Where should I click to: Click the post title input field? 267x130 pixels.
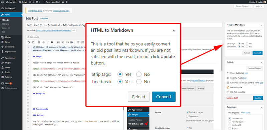[x=124, y=25]
